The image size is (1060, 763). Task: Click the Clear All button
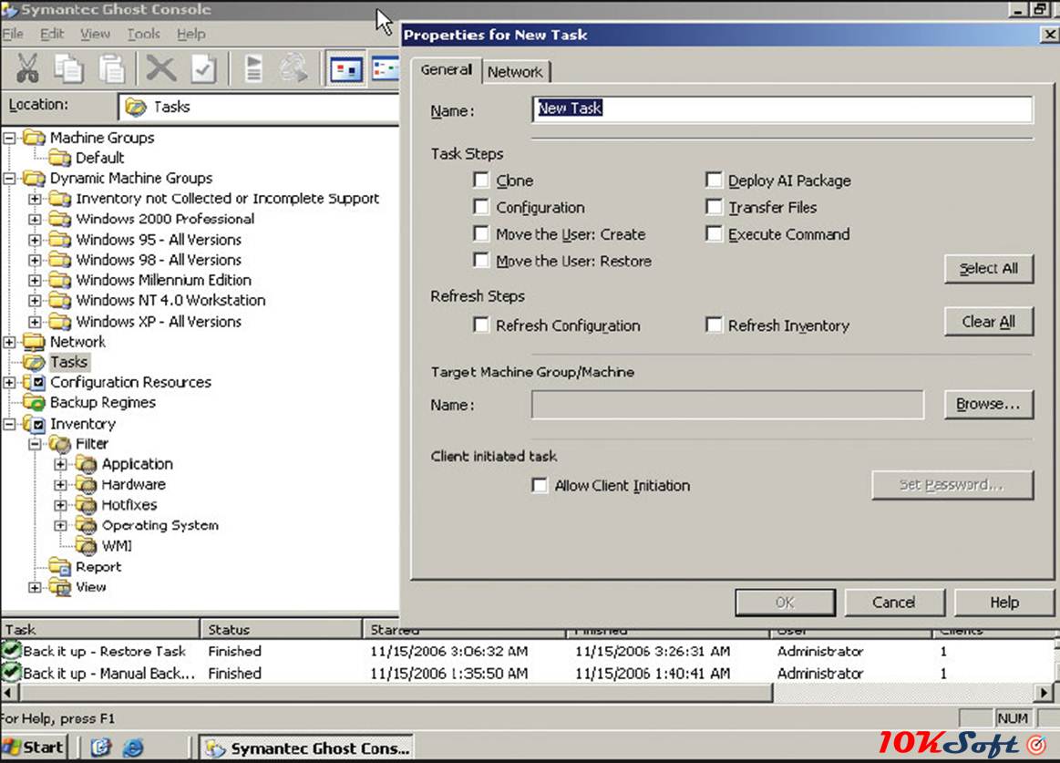[988, 322]
